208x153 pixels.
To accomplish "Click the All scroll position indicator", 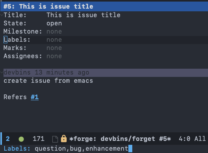I will click(x=200, y=139).
